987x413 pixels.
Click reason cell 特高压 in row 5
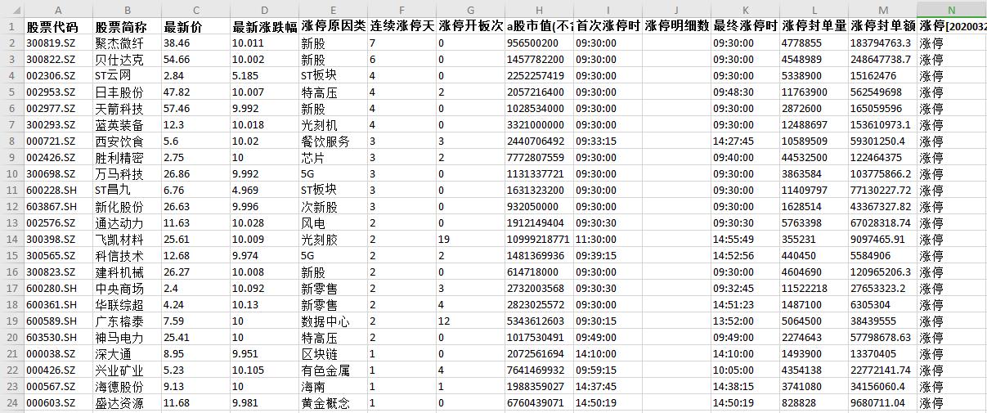click(x=333, y=92)
